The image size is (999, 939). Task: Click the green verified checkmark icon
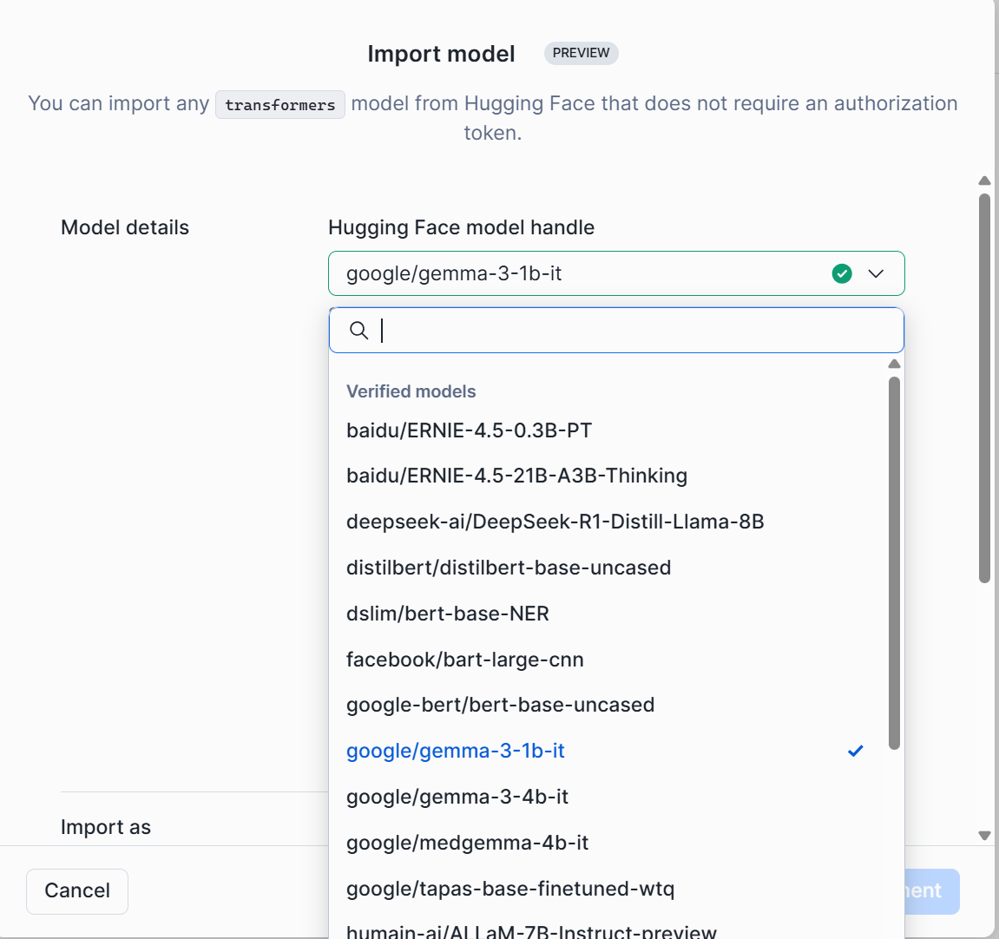(842, 273)
